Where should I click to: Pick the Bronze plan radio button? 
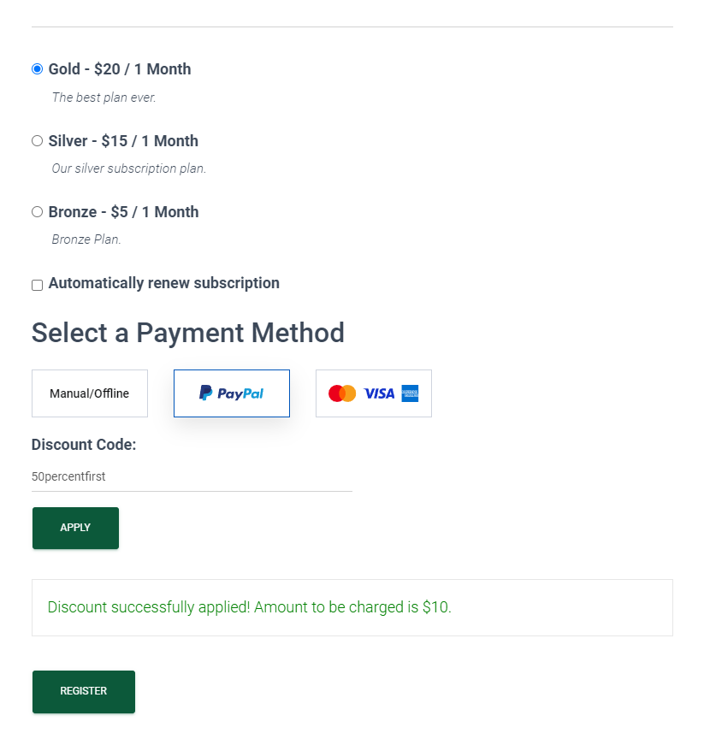(37, 212)
